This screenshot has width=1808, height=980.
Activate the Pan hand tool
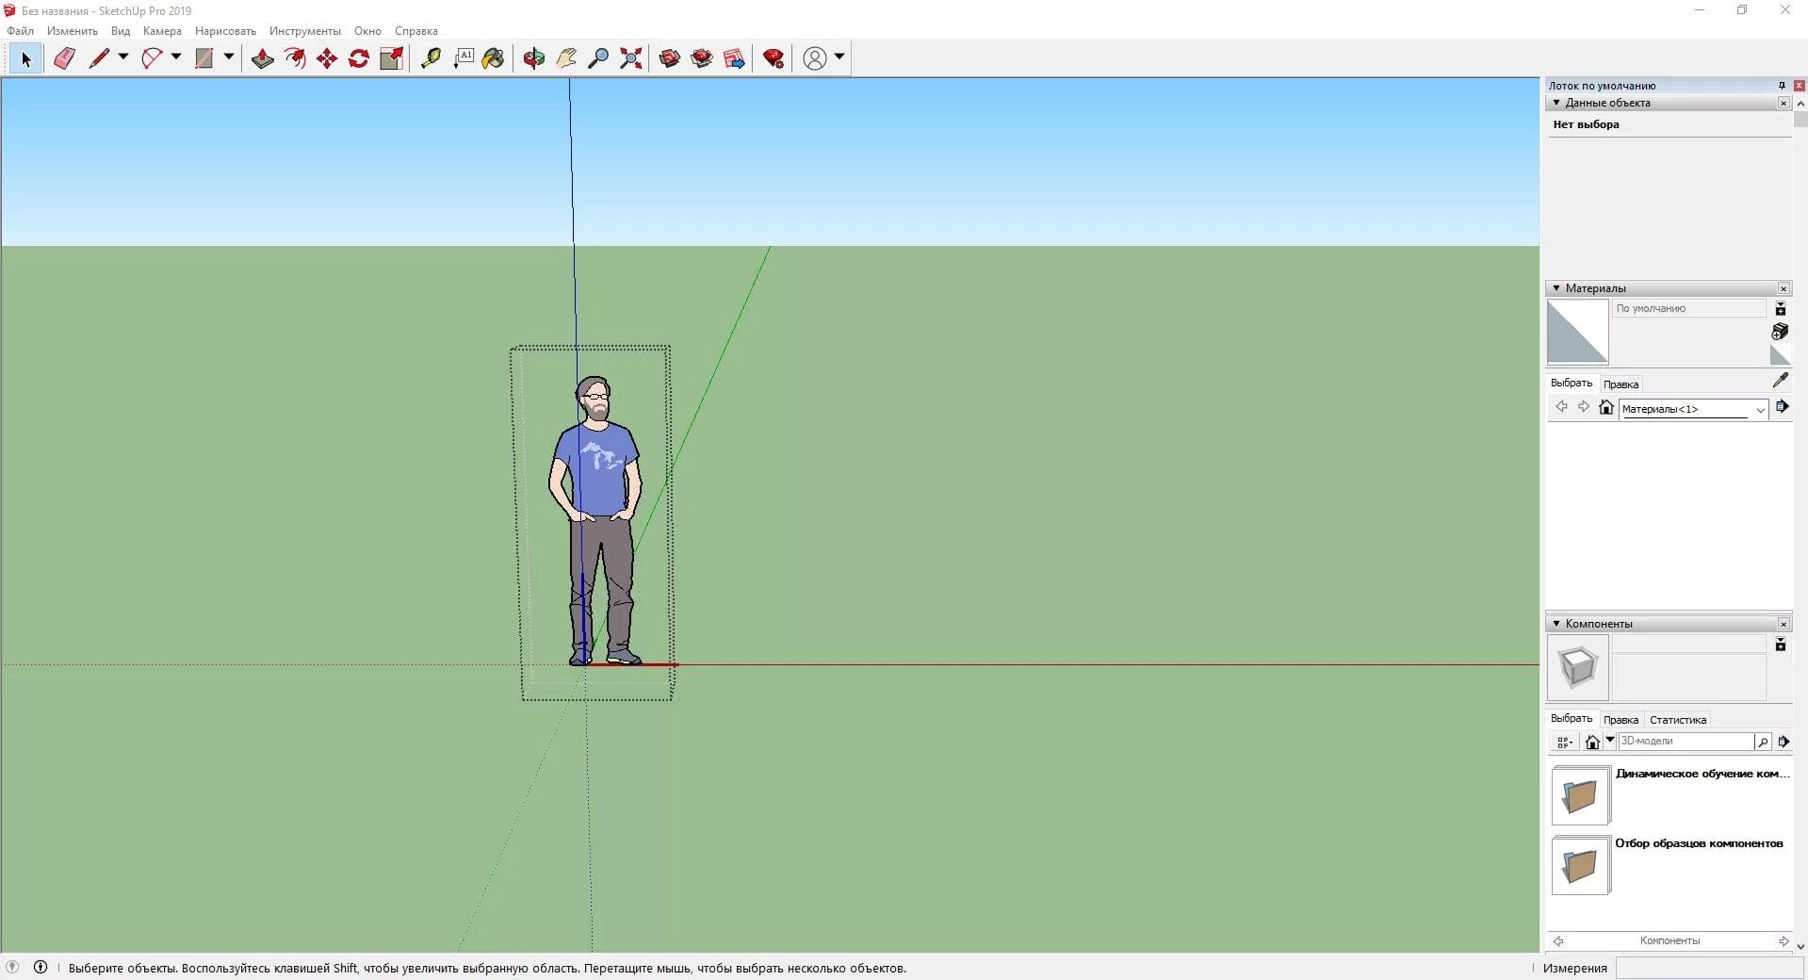click(566, 58)
